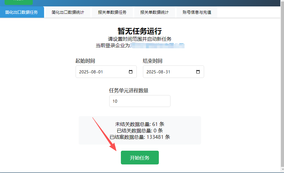284x173 pixels.
Task: Click the 未结关数据总量 61 条 line
Action: [140, 124]
